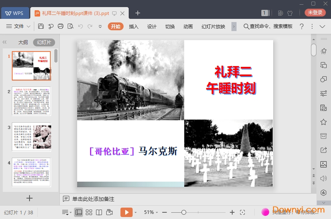Open a new tab with the plus button
Viewport: 331px width, 219px height.
click(138, 13)
